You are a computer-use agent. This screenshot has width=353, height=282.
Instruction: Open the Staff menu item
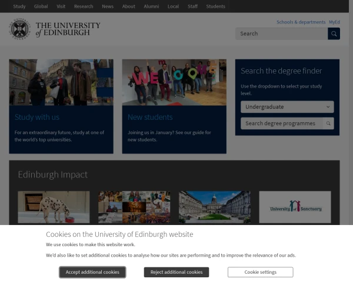coord(193,6)
